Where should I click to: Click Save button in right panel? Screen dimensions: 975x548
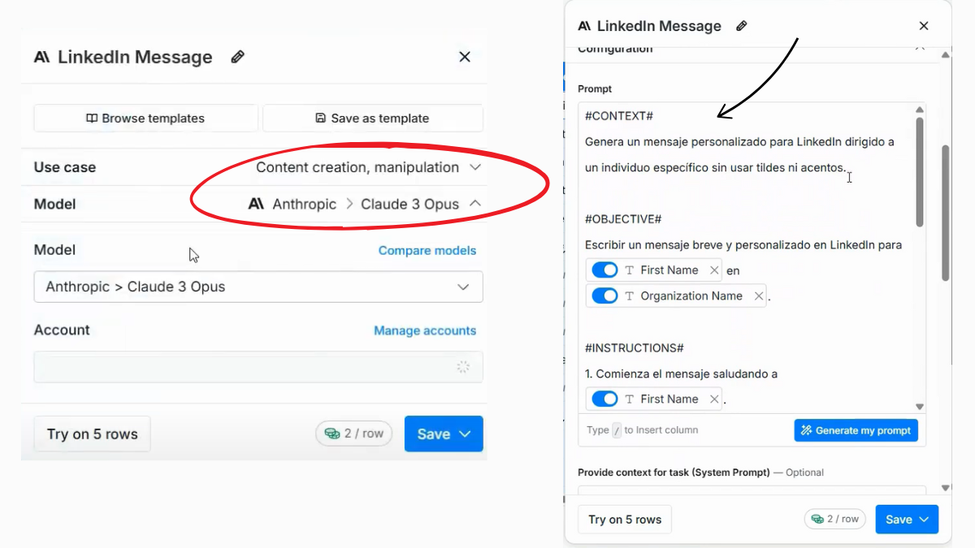coord(907,520)
